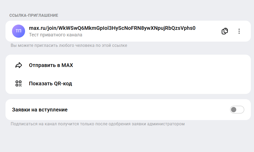Click the gray knob of the join requests toggle

[x=234, y=110]
